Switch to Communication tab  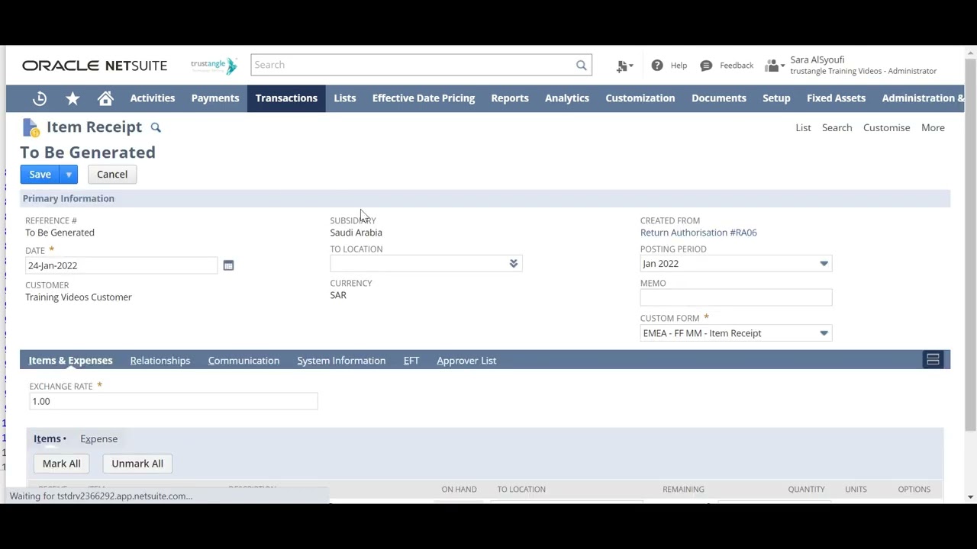tap(243, 361)
